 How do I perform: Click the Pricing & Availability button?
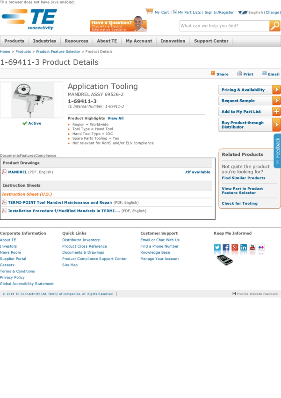[x=249, y=90]
